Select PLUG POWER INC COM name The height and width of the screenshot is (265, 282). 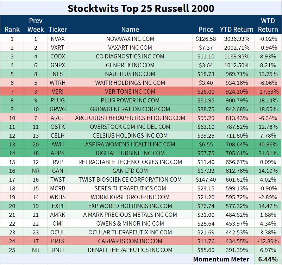click(130, 100)
